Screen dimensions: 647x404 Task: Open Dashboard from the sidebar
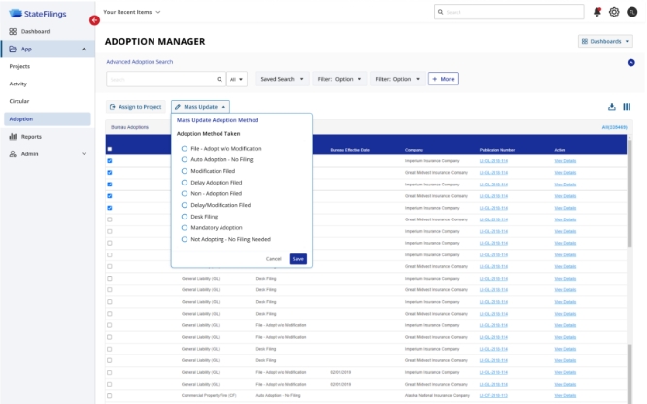[x=36, y=31]
